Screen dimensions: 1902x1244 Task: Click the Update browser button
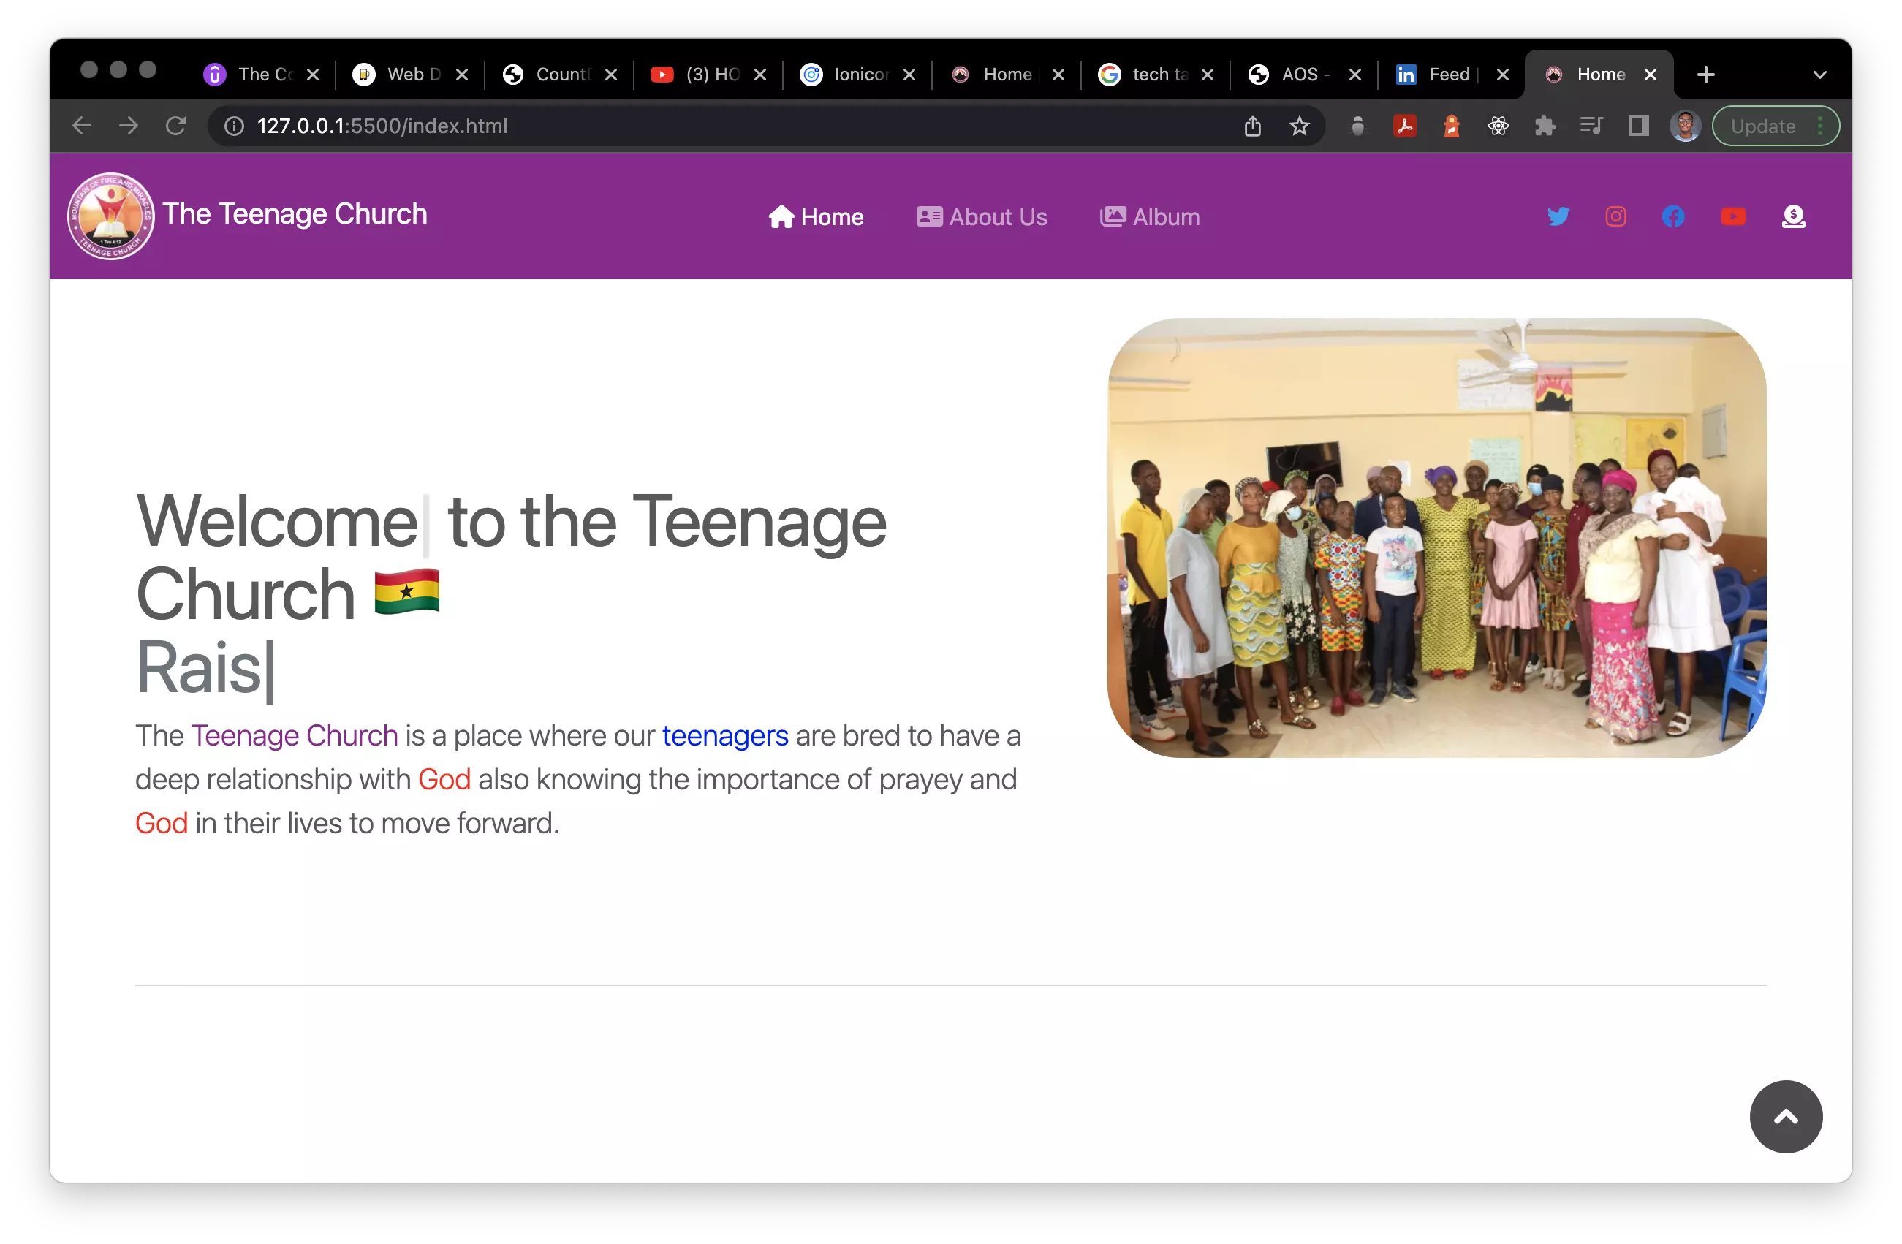pyautogui.click(x=1762, y=126)
